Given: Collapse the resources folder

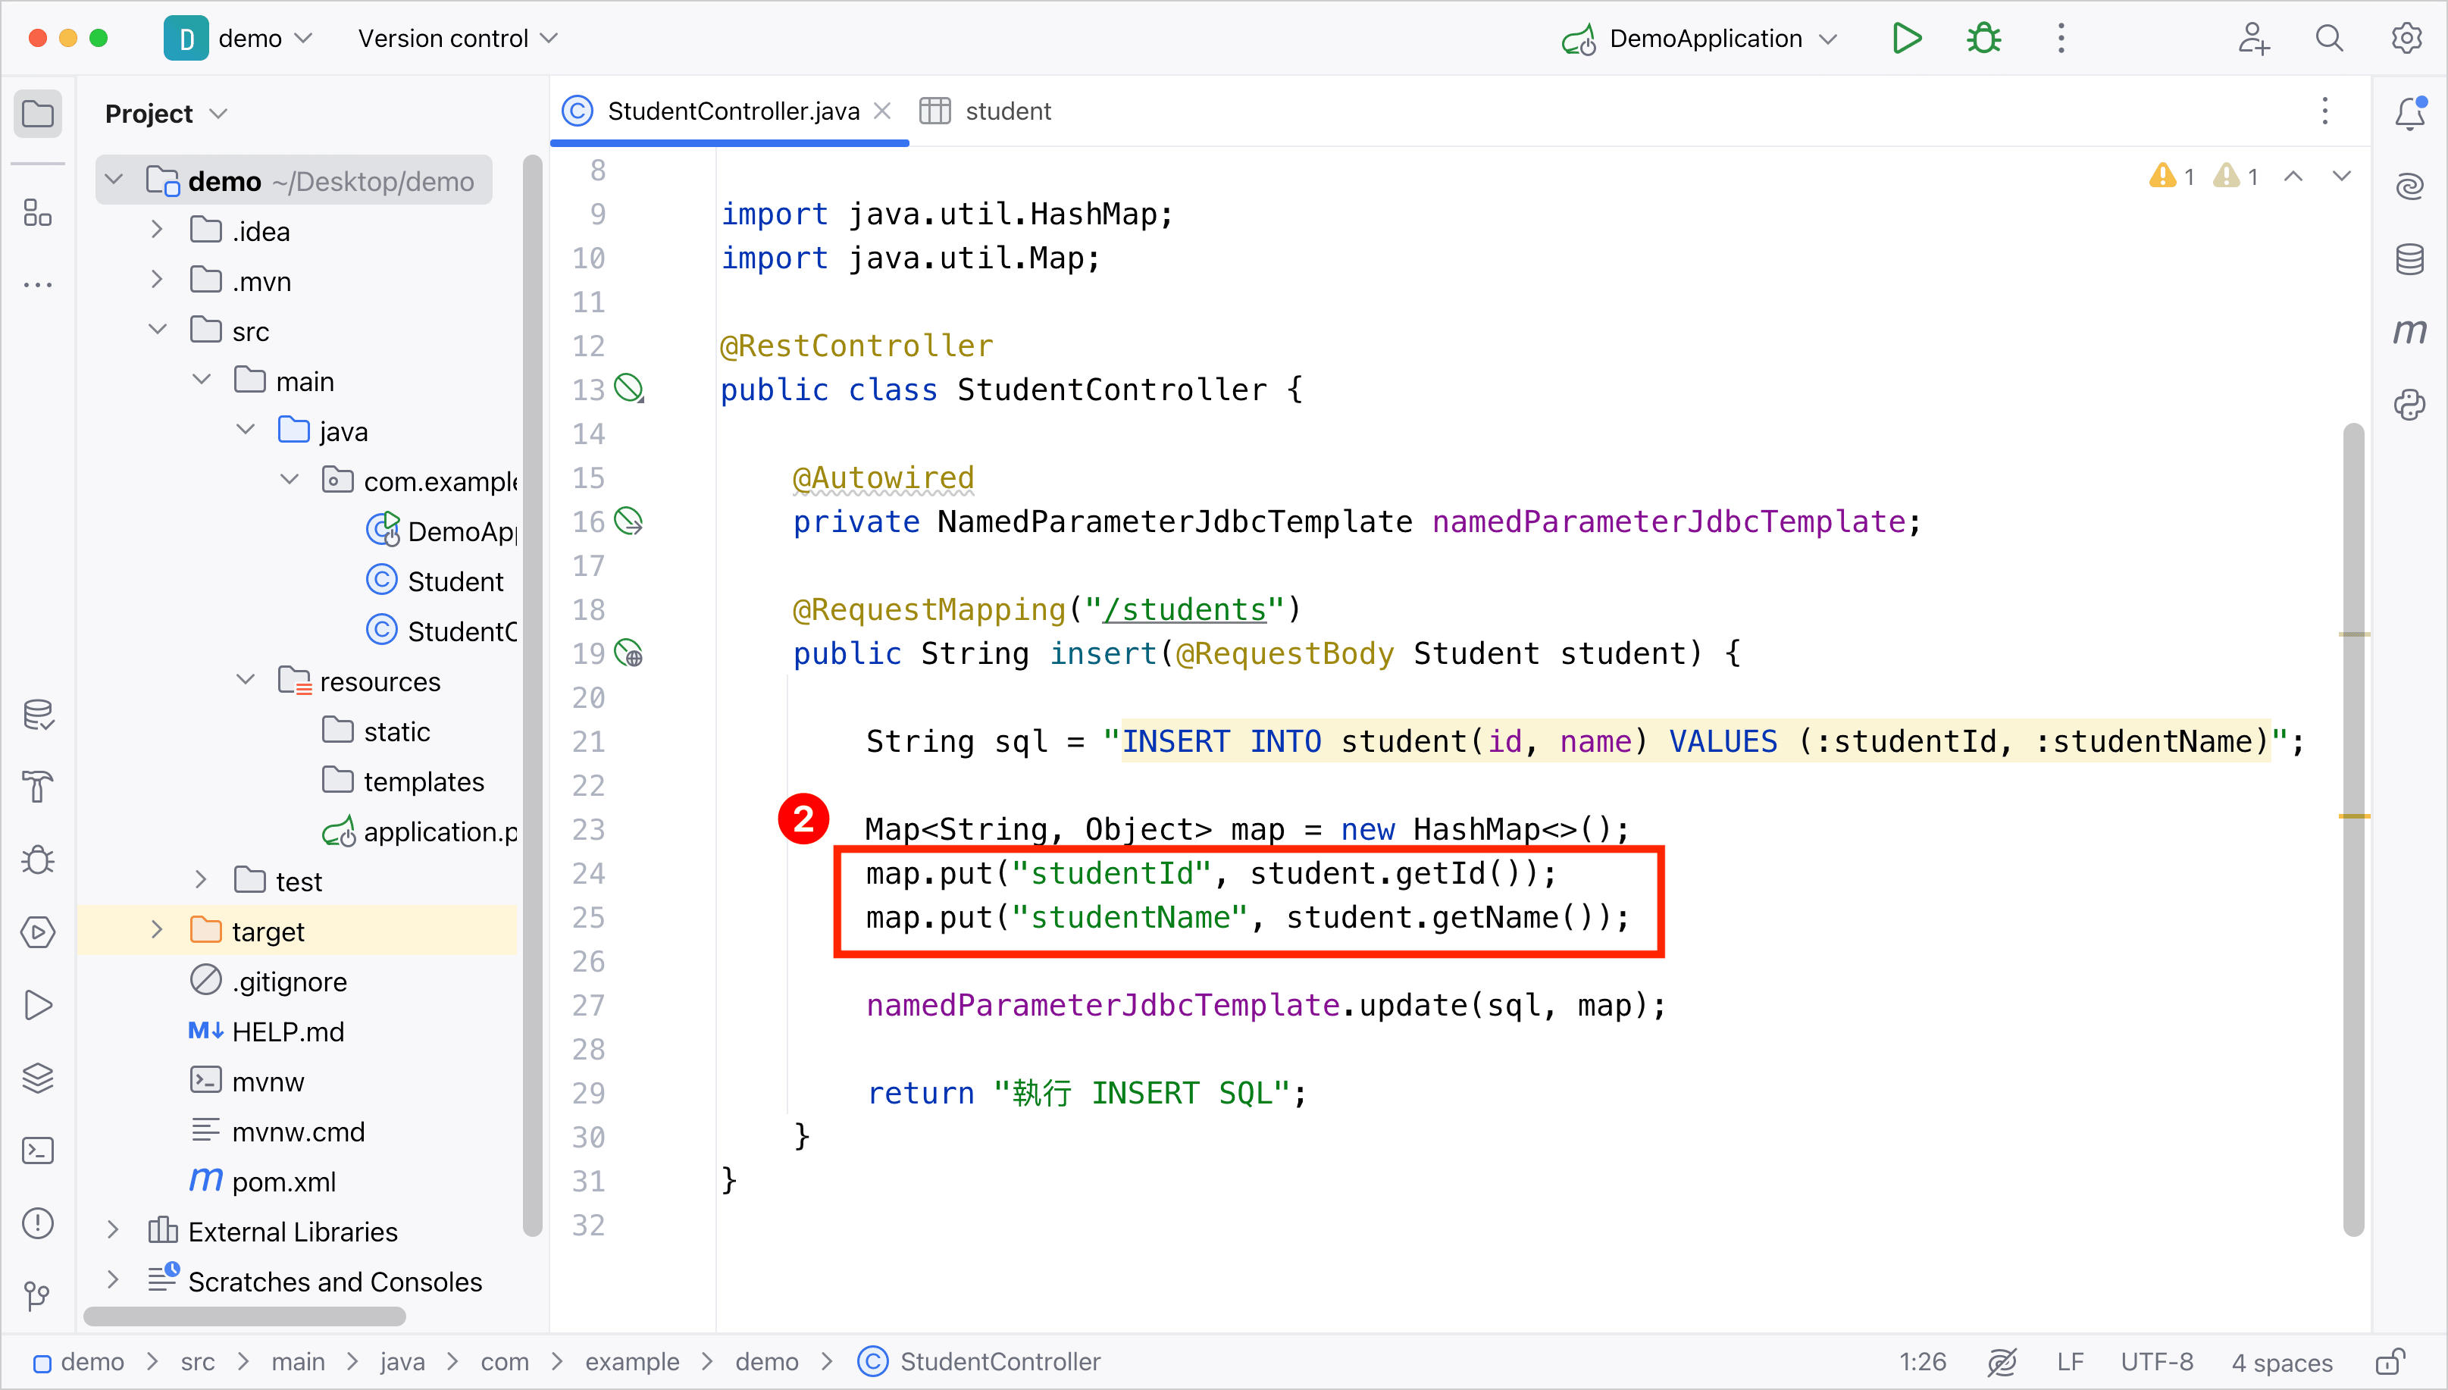Looking at the screenshot, I should pyautogui.click(x=246, y=680).
